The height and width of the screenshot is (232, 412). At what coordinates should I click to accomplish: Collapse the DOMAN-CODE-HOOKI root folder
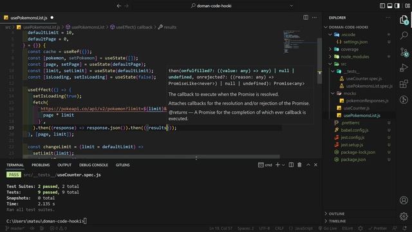[326, 27]
